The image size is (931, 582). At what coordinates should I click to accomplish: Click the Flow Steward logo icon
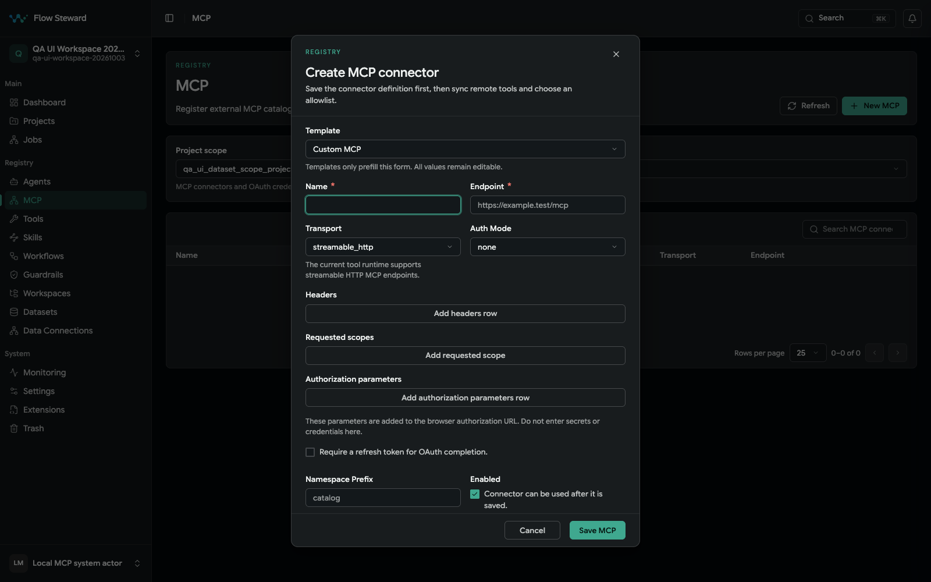(x=18, y=18)
